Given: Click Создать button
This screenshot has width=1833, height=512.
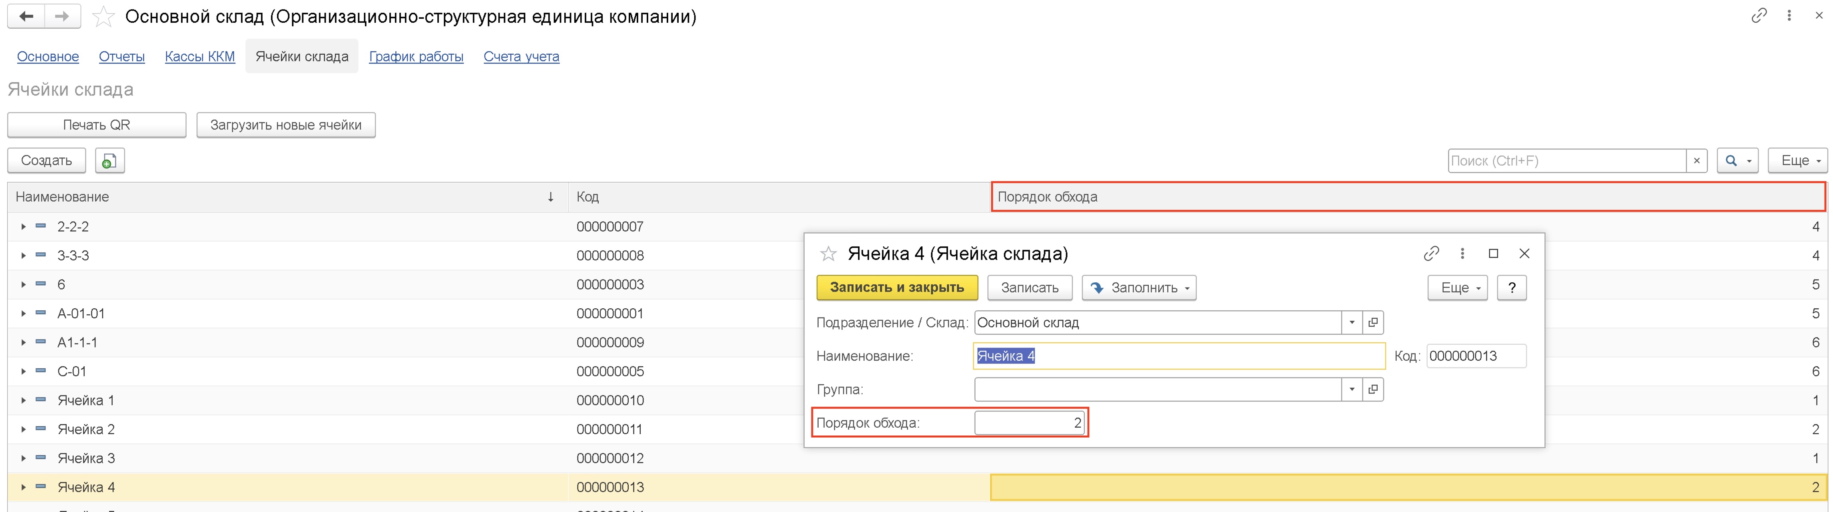Looking at the screenshot, I should coord(46,161).
